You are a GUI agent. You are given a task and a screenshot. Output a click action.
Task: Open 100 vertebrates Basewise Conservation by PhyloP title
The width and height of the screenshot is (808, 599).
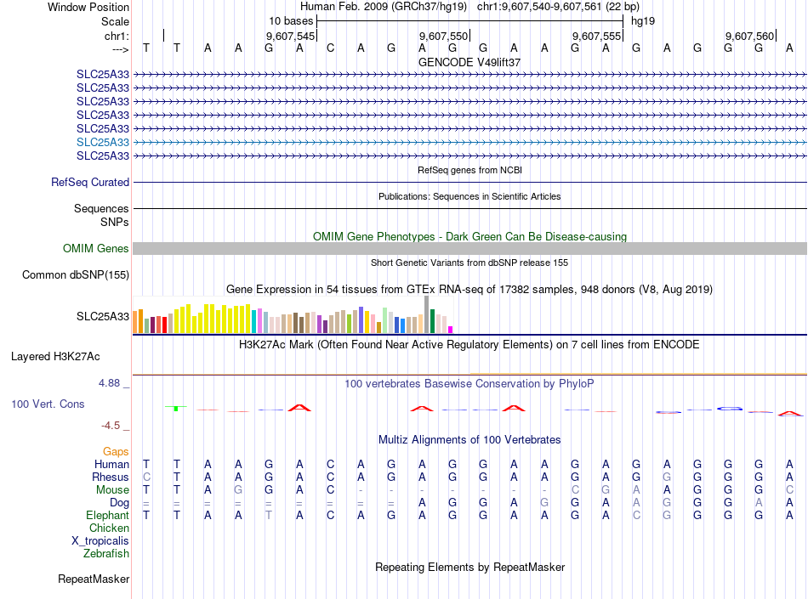click(469, 384)
